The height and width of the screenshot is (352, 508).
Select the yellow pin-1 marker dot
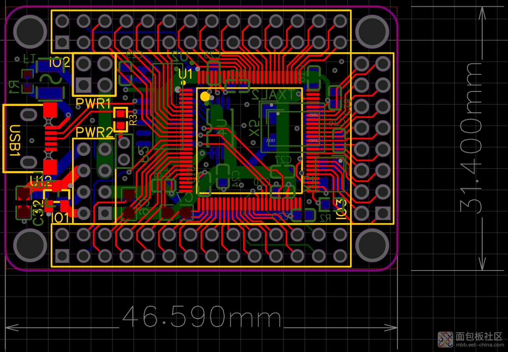point(205,96)
